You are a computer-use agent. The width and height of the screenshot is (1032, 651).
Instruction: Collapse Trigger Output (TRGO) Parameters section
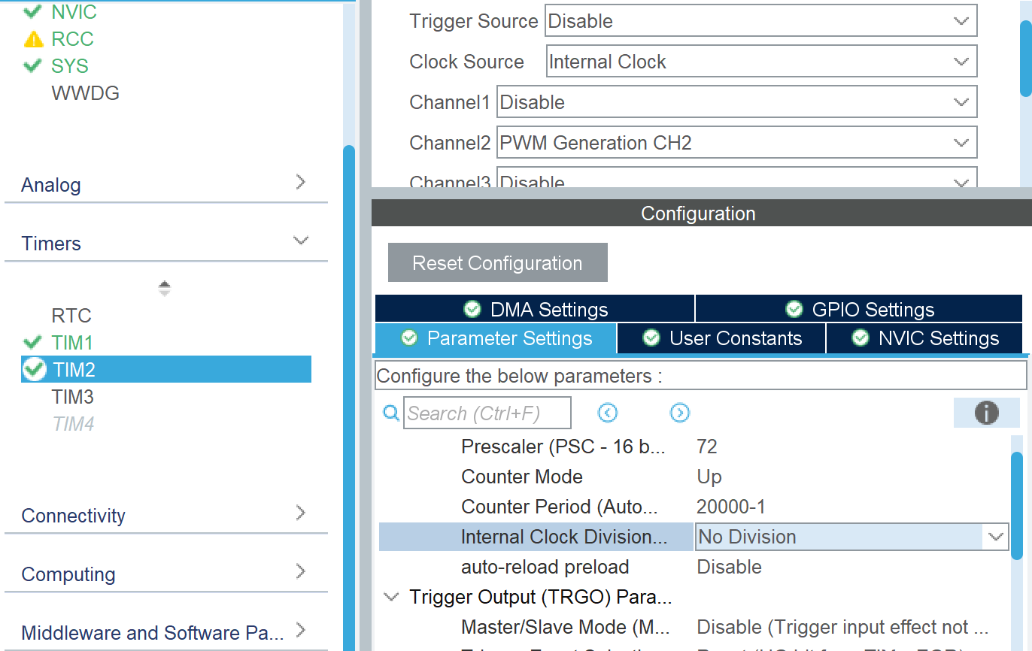tap(391, 597)
